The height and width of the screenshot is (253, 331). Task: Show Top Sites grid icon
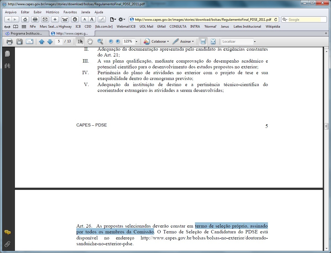coord(24,27)
